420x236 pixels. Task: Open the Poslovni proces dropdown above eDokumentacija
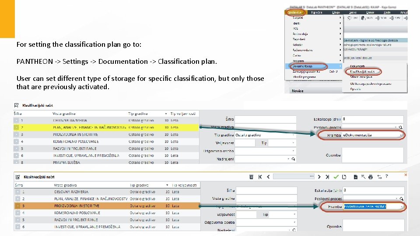tap(395, 127)
